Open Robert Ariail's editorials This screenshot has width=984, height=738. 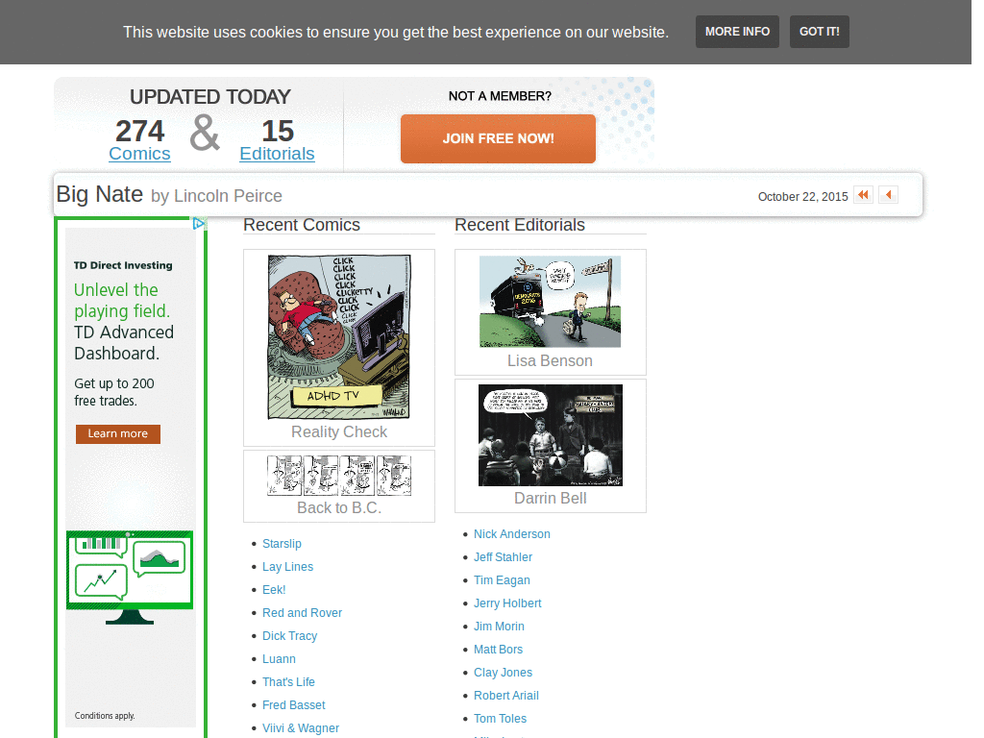point(505,696)
